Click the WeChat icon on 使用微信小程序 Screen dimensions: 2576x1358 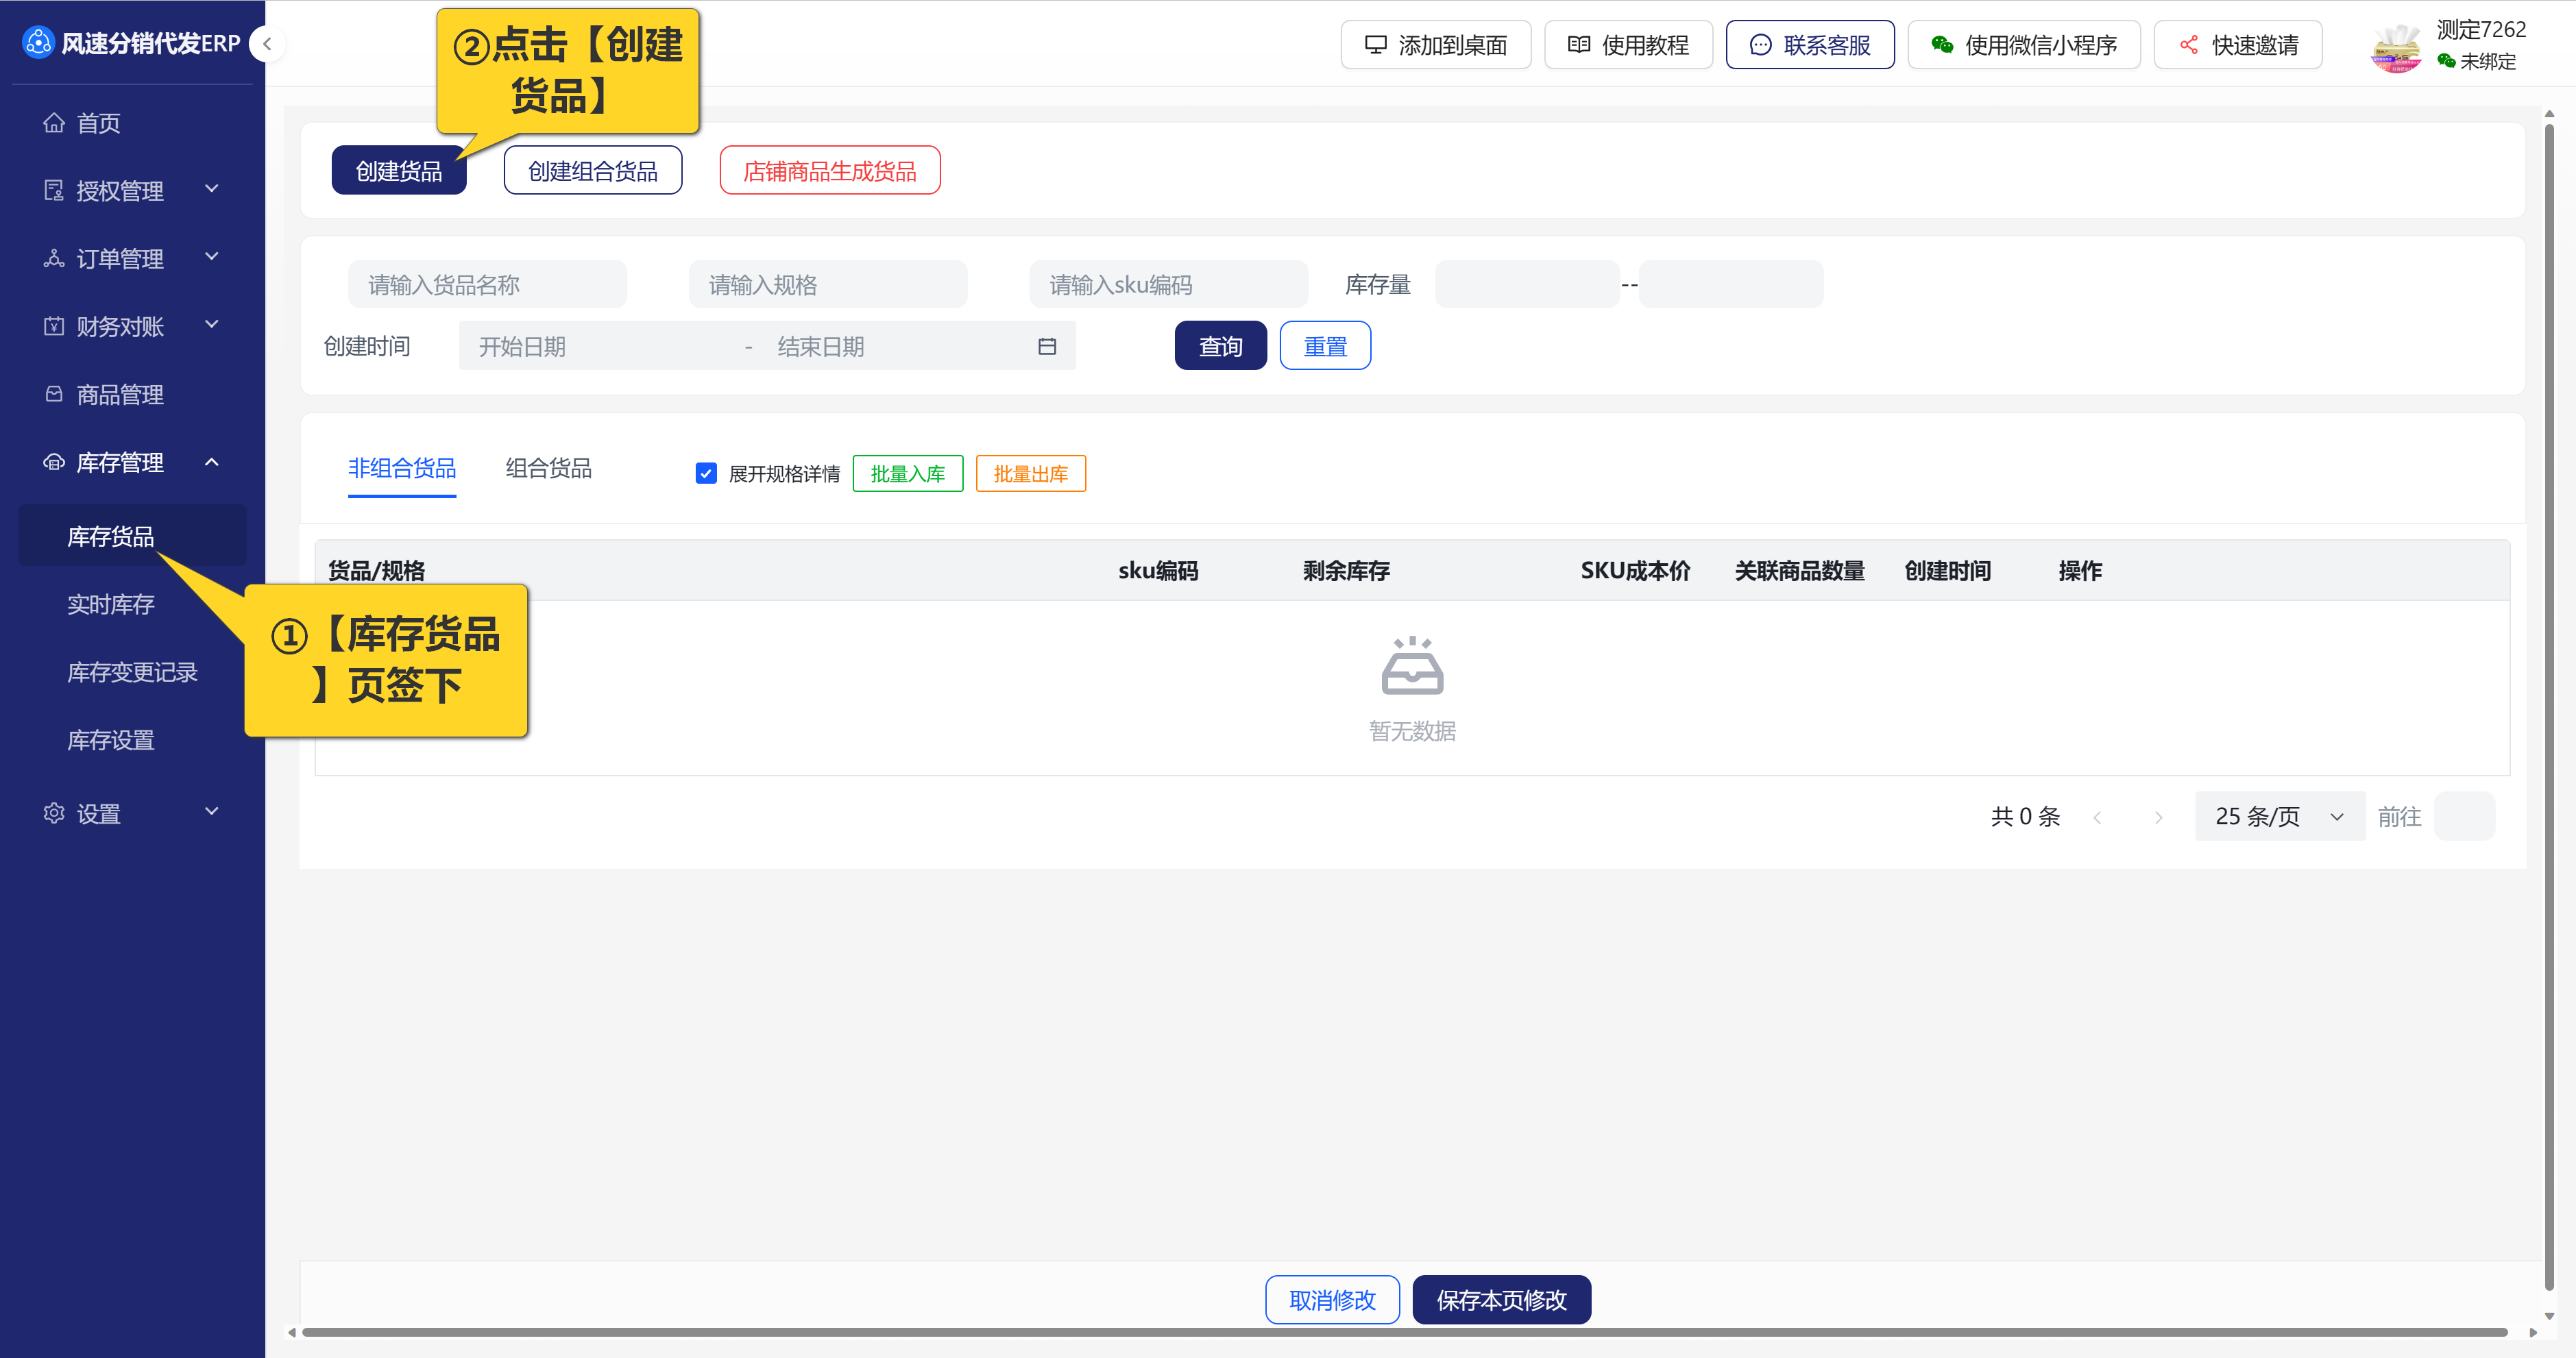(1942, 45)
